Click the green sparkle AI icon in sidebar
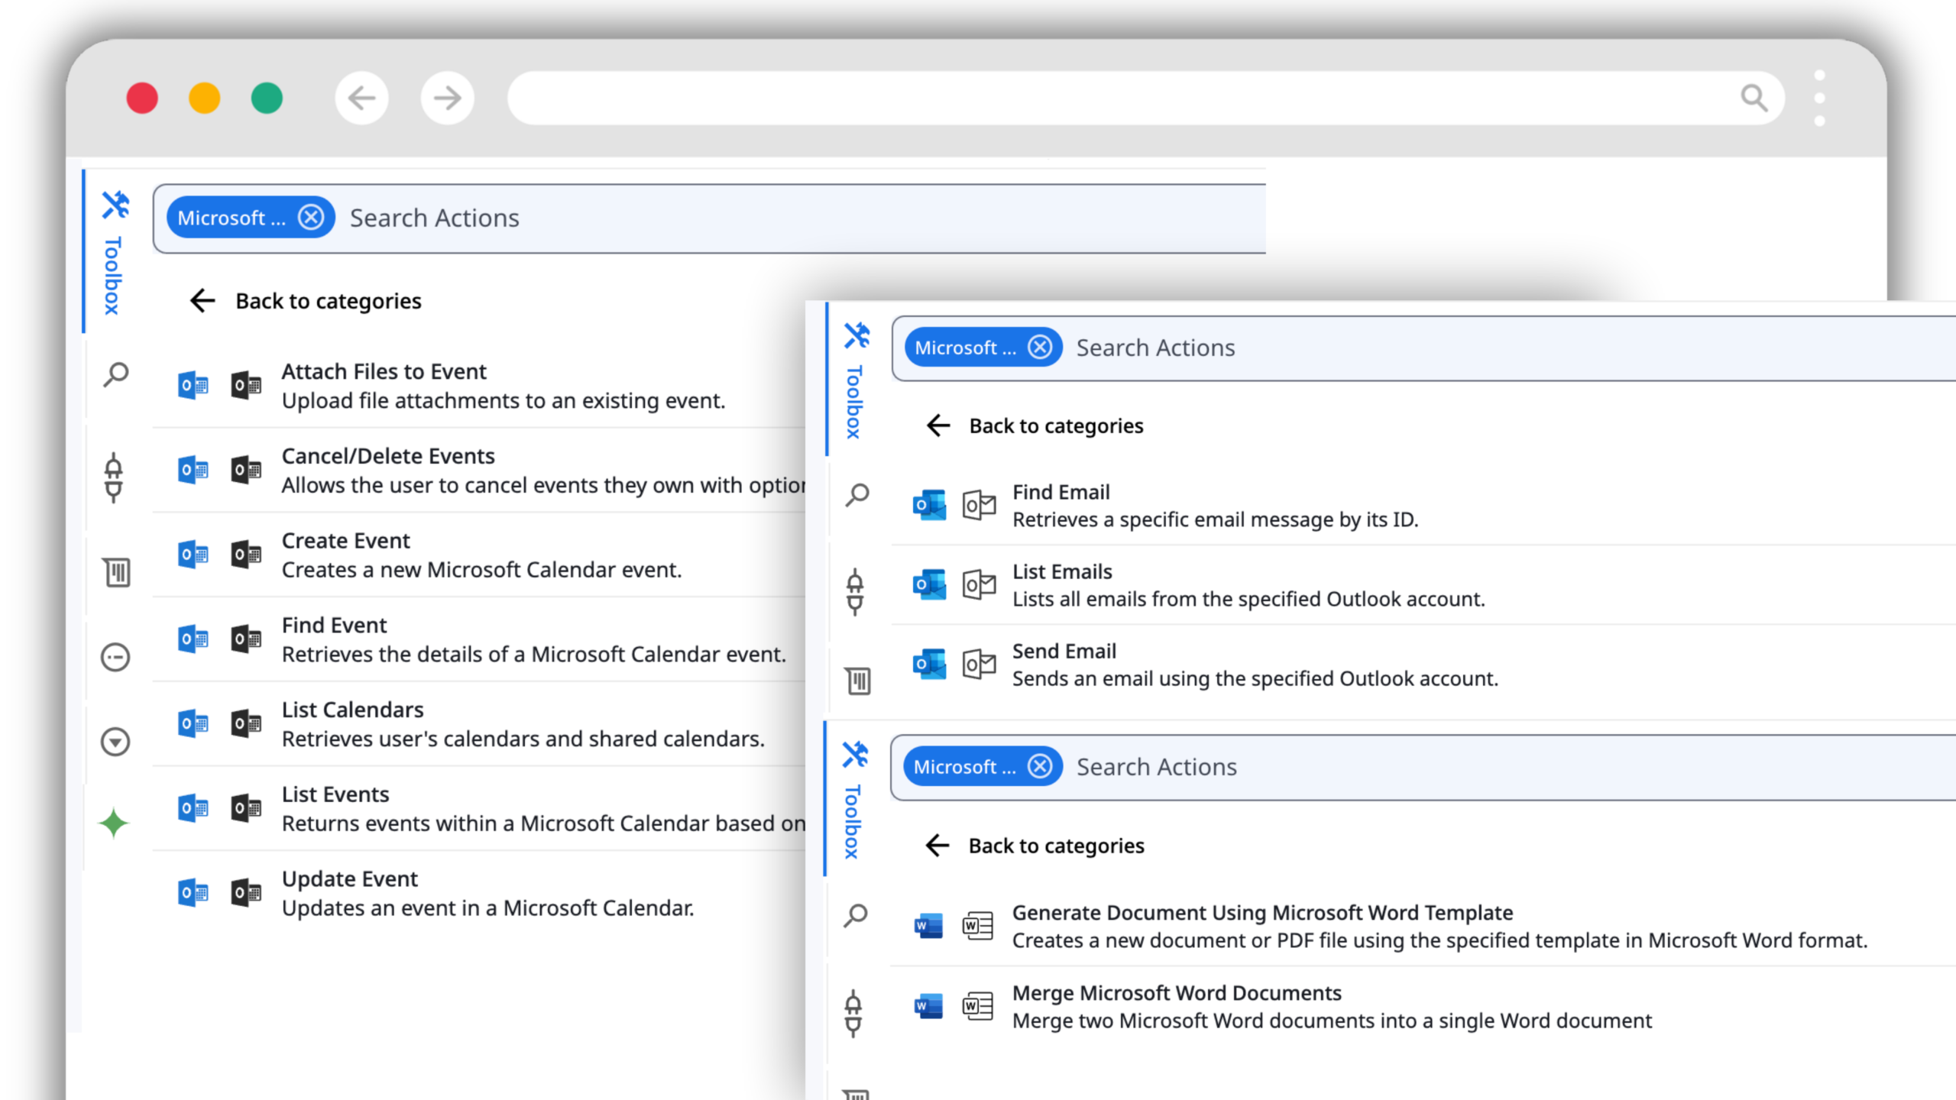 point(114,823)
